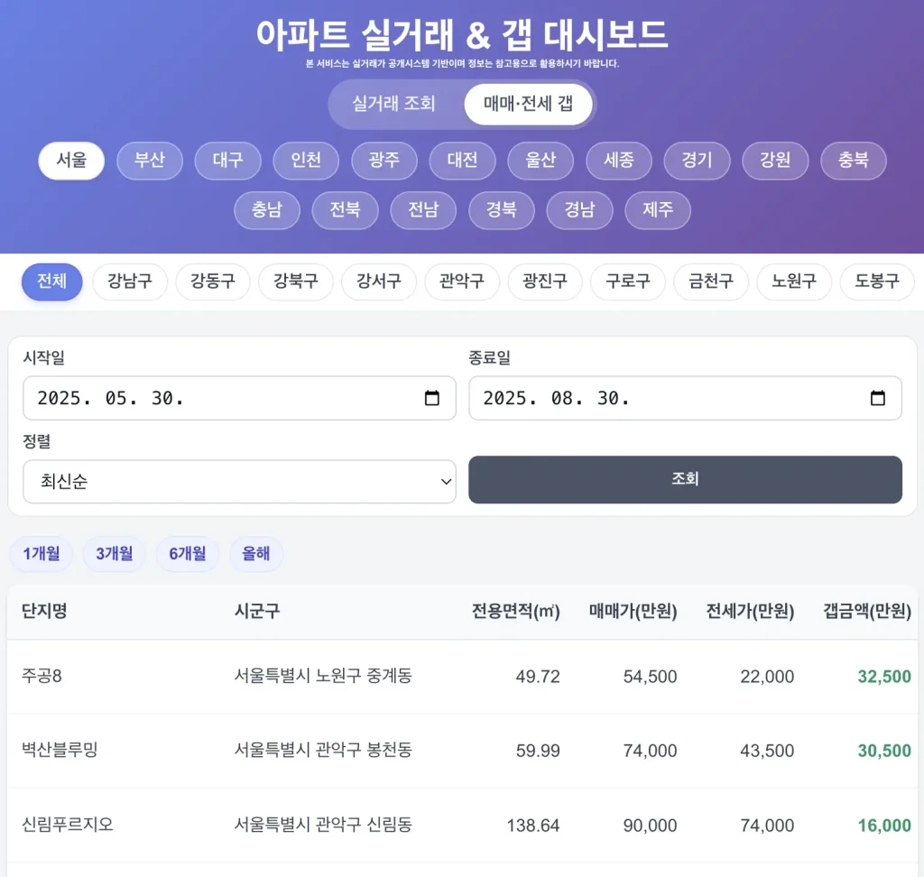Filter by 구로구 district
The image size is (924, 877).
628,282
